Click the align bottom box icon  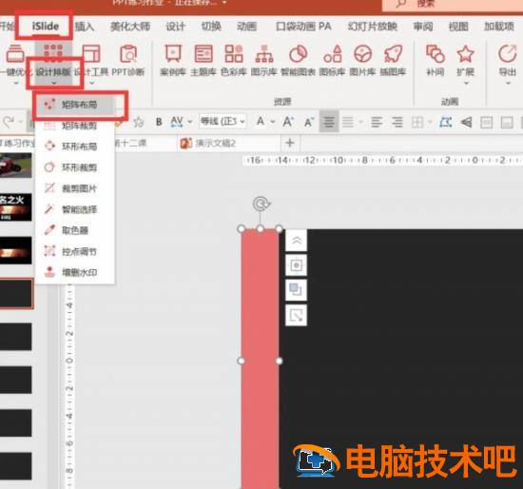coord(507,123)
